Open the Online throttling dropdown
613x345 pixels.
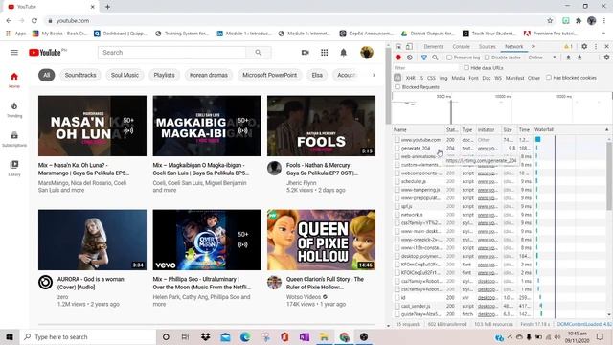(542, 57)
